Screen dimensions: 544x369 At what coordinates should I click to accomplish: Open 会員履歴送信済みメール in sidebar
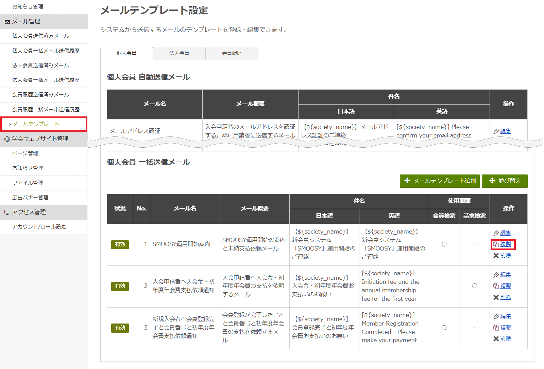(44, 94)
